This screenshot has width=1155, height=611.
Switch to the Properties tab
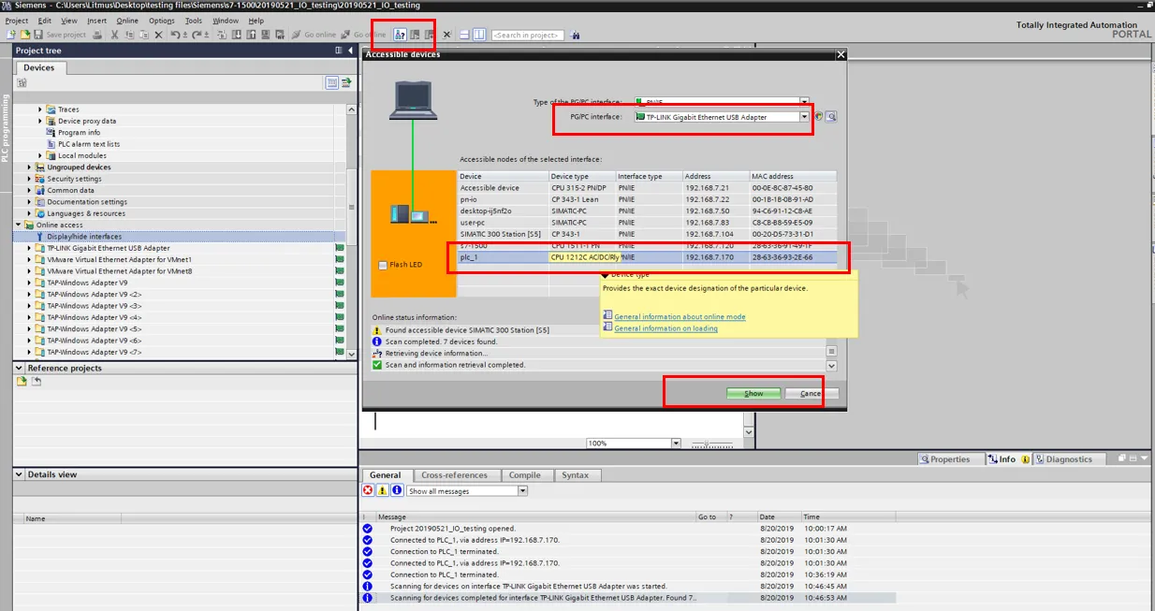pos(951,459)
